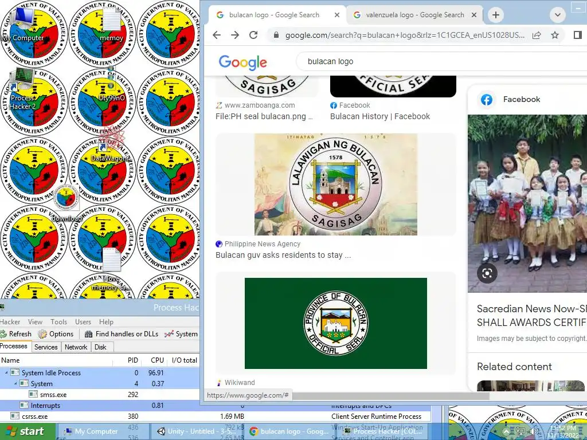Image resolution: width=587 pixels, height=440 pixels.
Task: Open Hacker menu in Process Hacker
Action: click(x=10, y=322)
